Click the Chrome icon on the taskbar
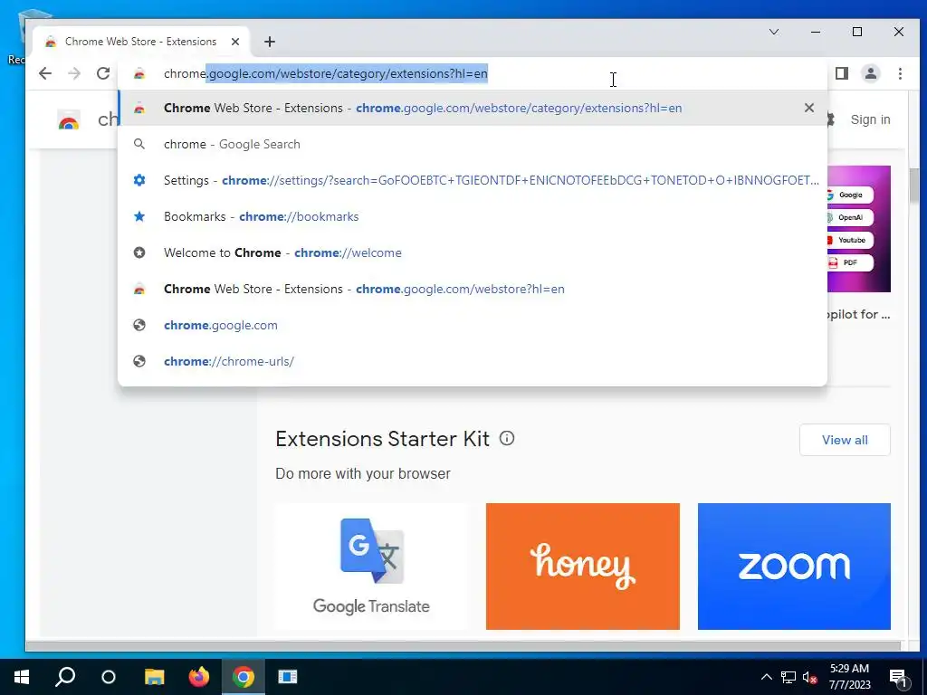 (243, 677)
